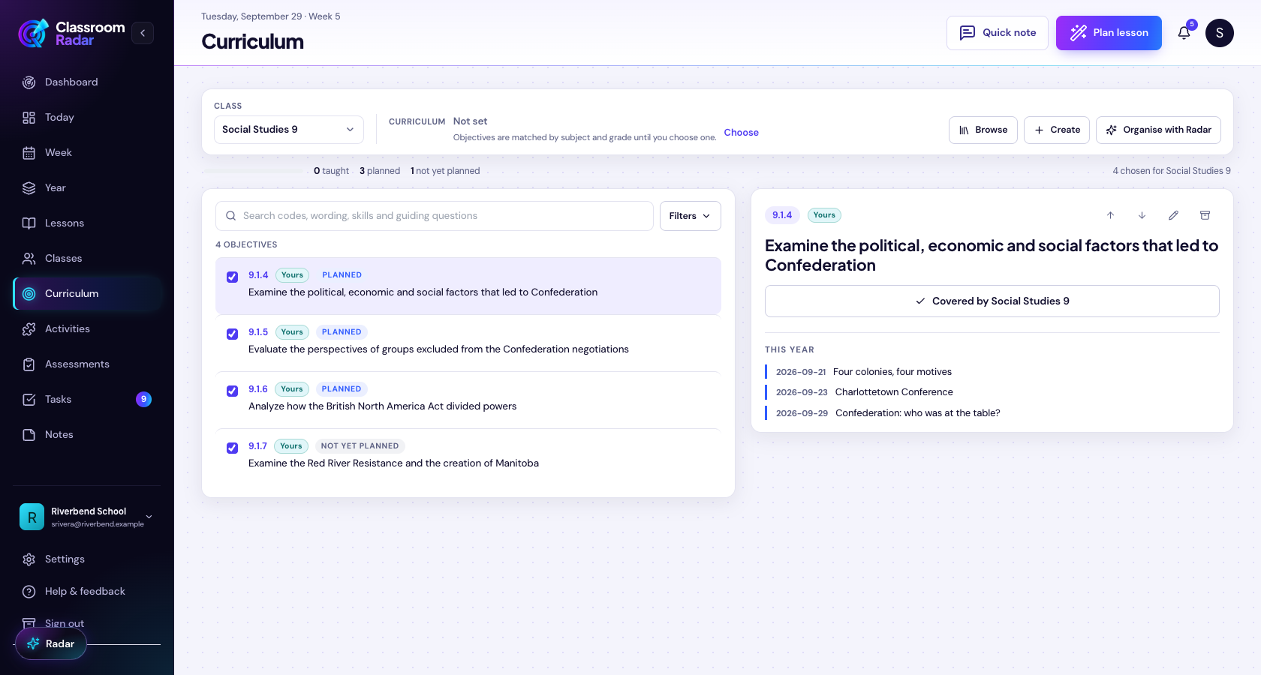The width and height of the screenshot is (1261, 675).
Task: Click the Year layers icon
Action: [29, 188]
